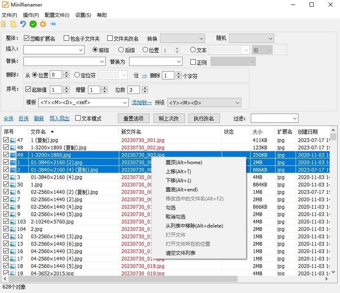
Task: Click the add folder icon on the toolbar
Action: 13,24
